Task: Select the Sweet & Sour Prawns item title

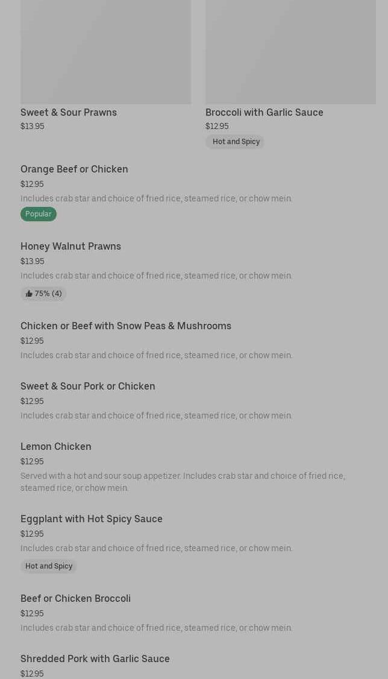Action: (x=69, y=112)
